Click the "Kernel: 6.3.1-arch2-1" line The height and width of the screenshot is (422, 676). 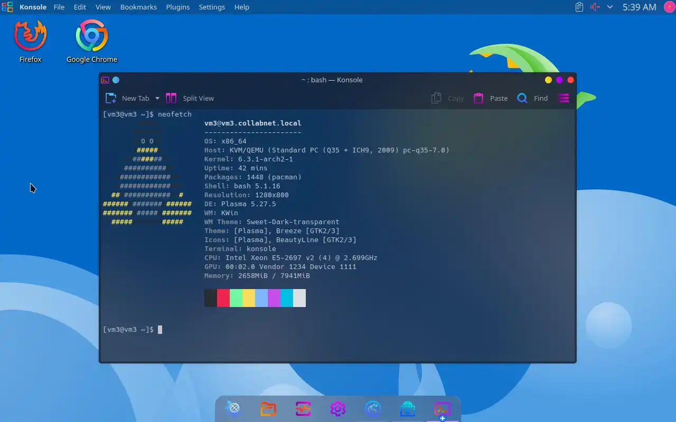tap(249, 159)
